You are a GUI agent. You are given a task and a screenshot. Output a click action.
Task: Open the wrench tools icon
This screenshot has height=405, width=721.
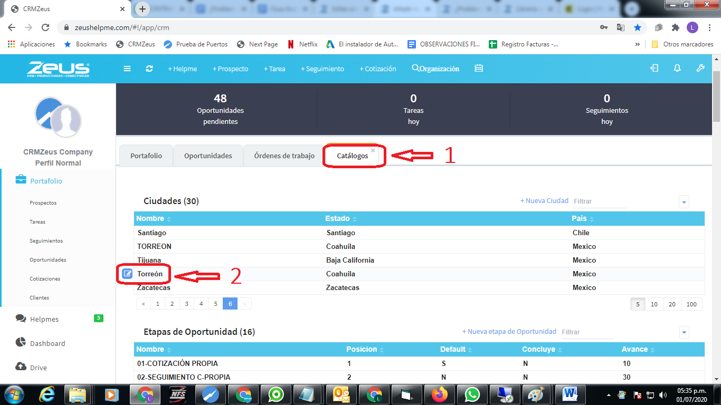700,69
